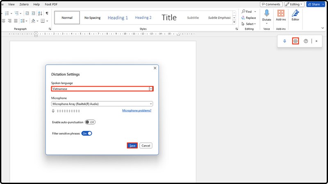Click the Increase Indent icon
Screen dimensions: 328x184
32,13
